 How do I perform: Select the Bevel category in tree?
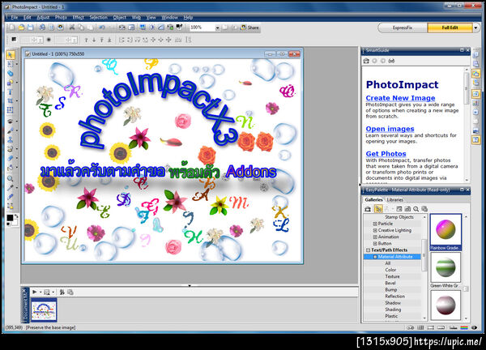point(390,283)
